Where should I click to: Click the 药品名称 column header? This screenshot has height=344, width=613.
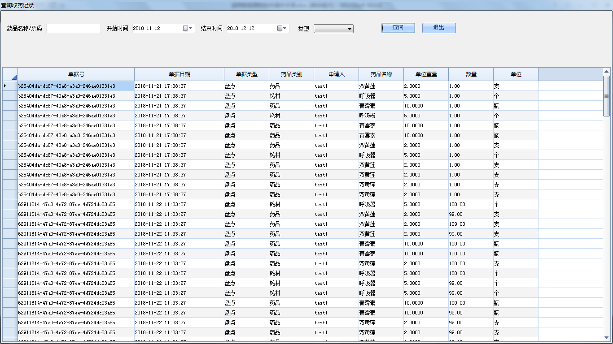(381, 74)
